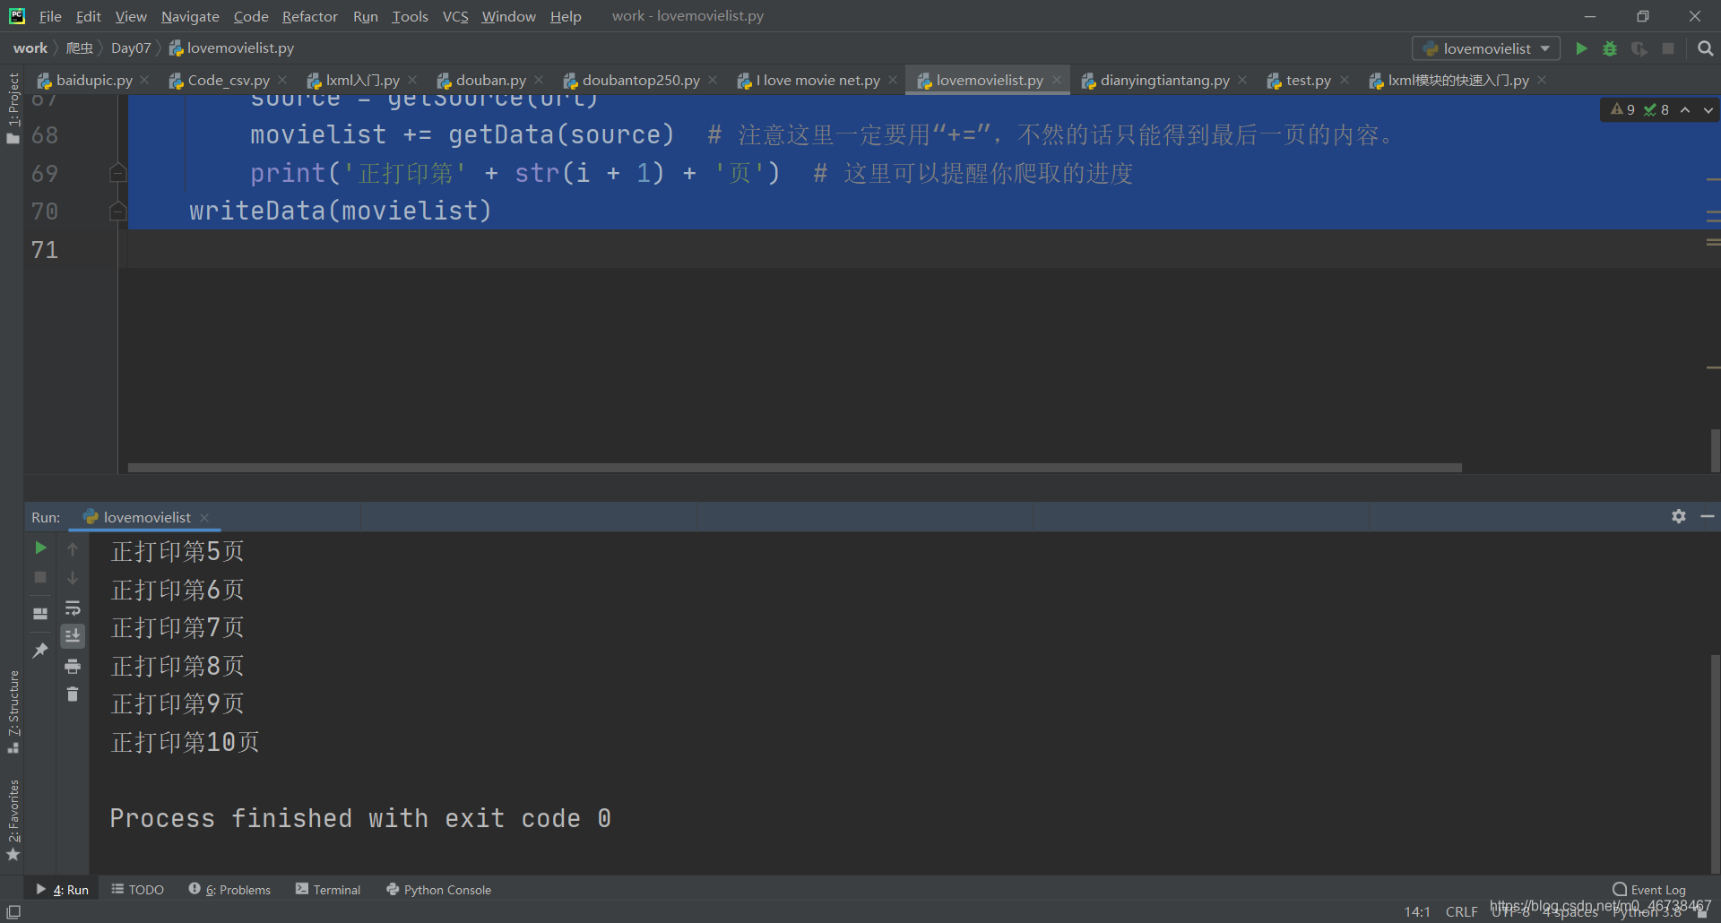Open the Problems tool window
The height and width of the screenshot is (923, 1721).
[229, 889]
